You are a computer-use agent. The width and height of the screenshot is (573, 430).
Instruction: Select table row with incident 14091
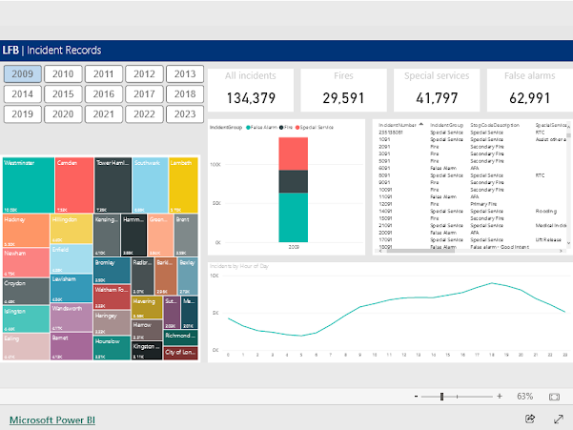pyautogui.click(x=471, y=211)
